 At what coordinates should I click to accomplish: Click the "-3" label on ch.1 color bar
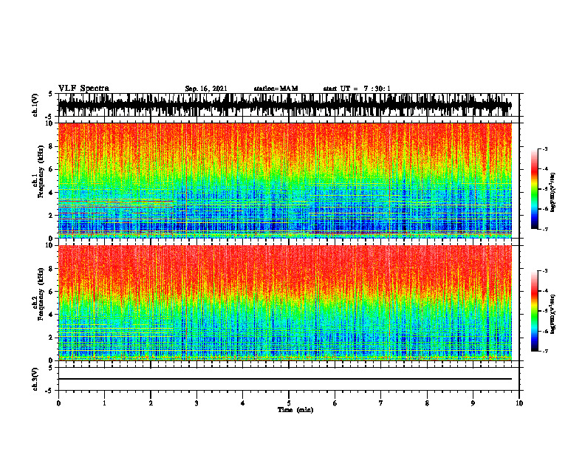point(545,149)
